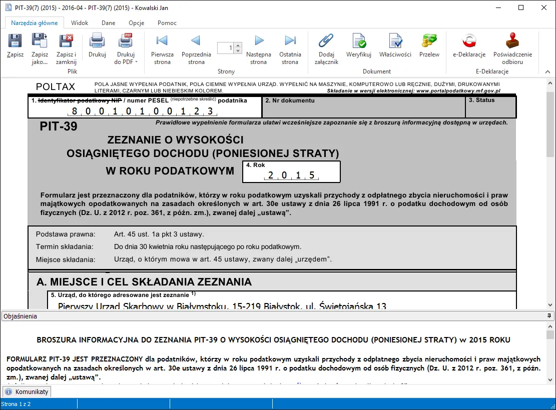Expand the Drukuj do PDF dropdown
Screen dimensions: 556x410
pyautogui.click(x=136, y=62)
